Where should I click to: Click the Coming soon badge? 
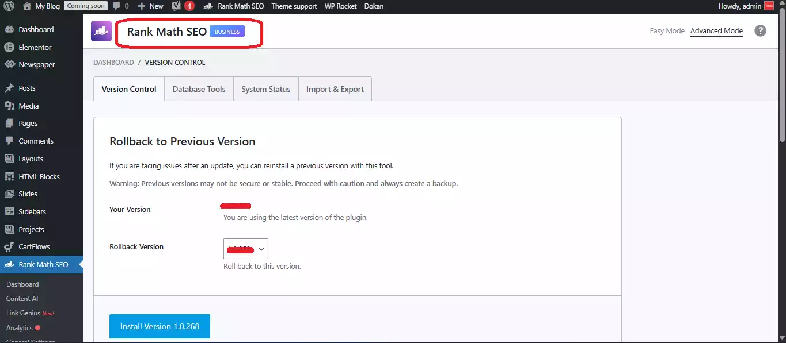tap(86, 6)
